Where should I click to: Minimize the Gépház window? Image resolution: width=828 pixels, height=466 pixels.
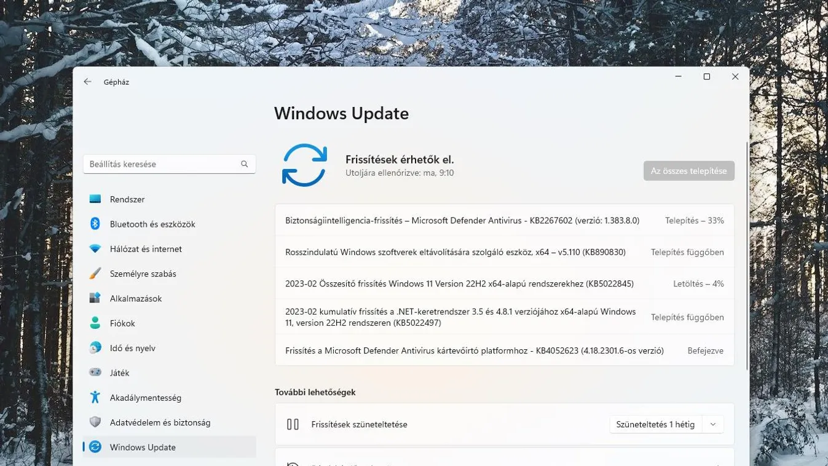tap(678, 77)
